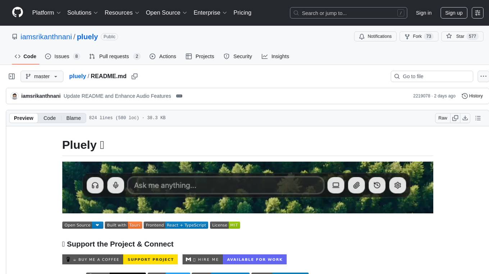Open the Security tab
Screen dimensions: 489x274
[238, 56]
